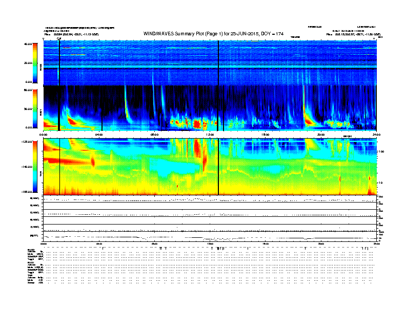Select the RAD1 color scale bar
Screen dimensions: 406x313
tap(35, 109)
